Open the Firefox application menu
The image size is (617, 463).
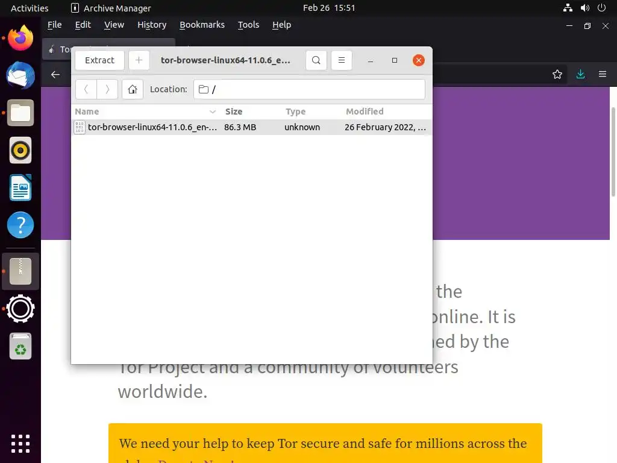(x=603, y=74)
